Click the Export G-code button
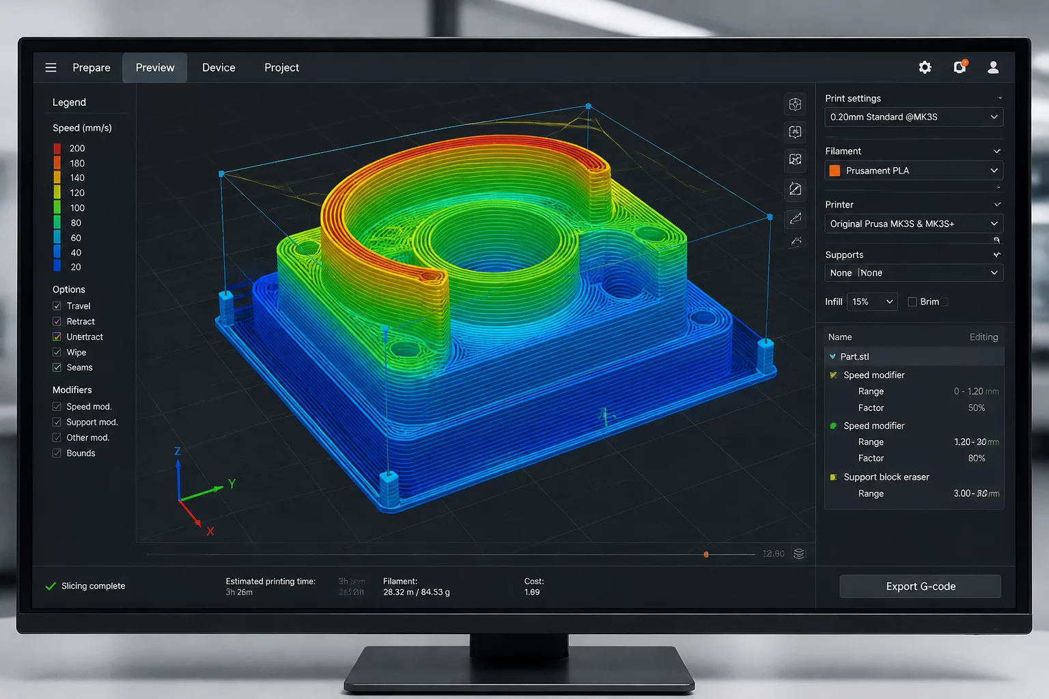This screenshot has height=699, width=1049. point(921,586)
